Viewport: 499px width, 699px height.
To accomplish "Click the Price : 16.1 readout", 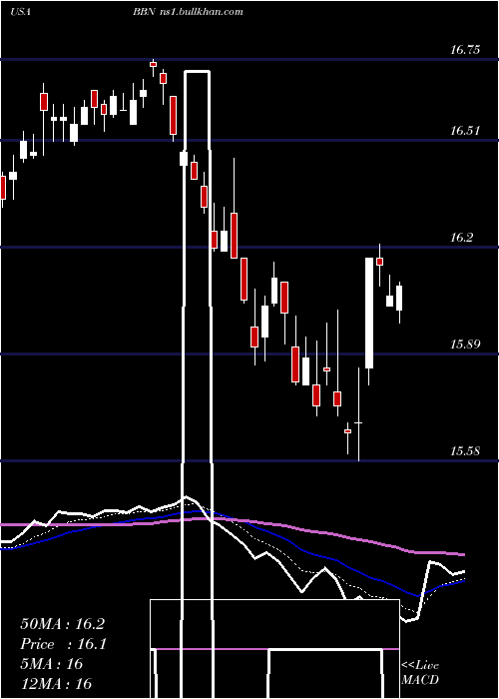I will tap(63, 644).
